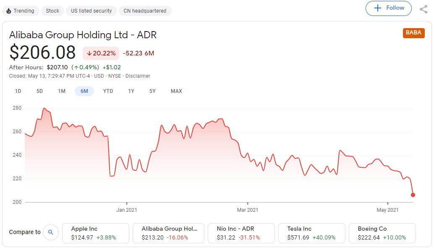
Task: Open the 5Y chart view
Action: (x=153, y=91)
